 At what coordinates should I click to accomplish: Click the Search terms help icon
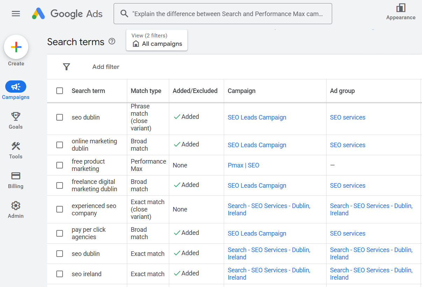(112, 41)
